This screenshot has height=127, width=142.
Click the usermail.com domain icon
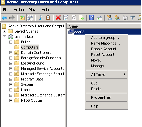point(11,37)
